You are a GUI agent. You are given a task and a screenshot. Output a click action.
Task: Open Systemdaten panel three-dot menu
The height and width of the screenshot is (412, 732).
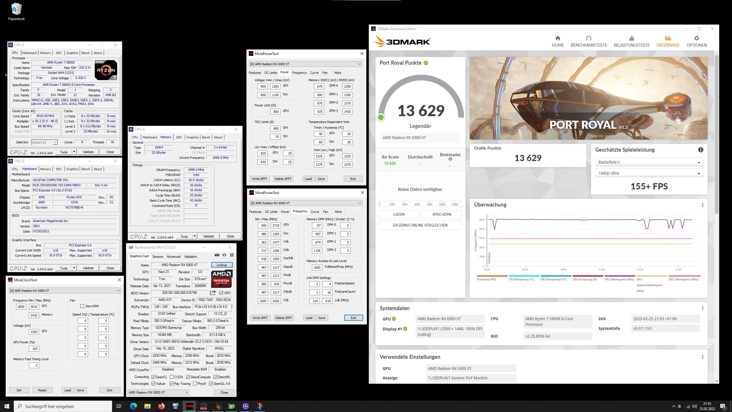[x=703, y=308]
